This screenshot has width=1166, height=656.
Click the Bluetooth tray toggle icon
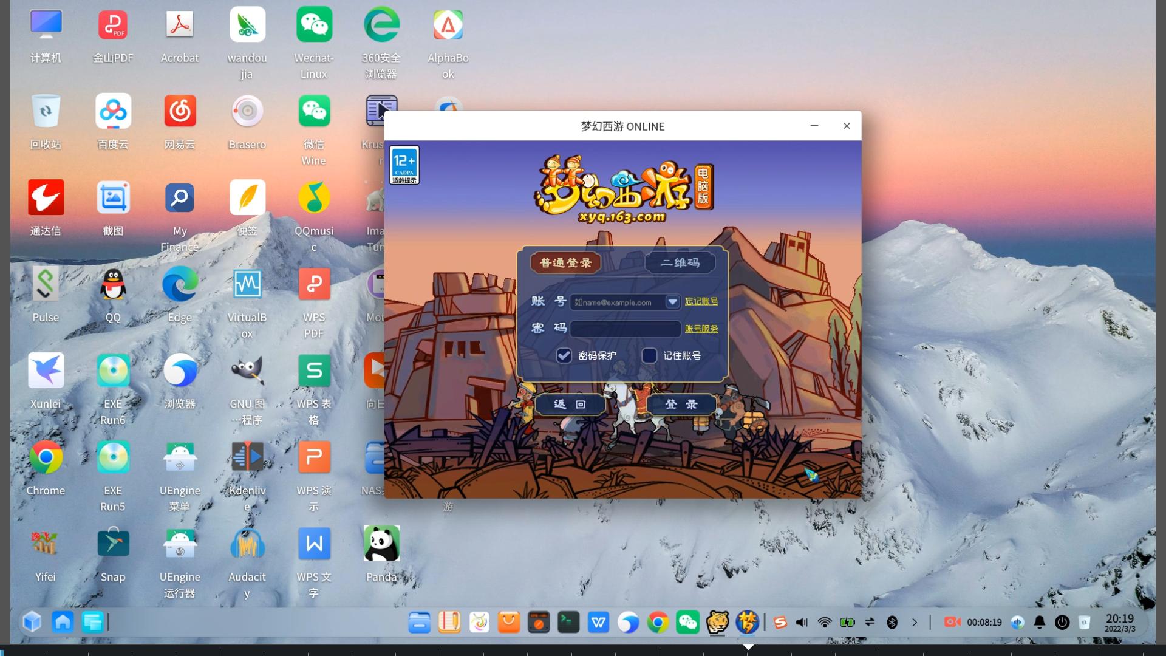pyautogui.click(x=892, y=623)
